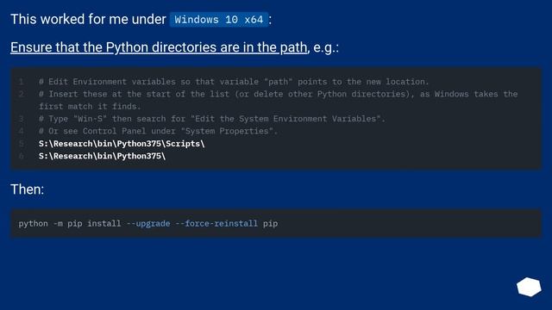The width and height of the screenshot is (552, 310).
Task: Click line number 4 in code block
Action: click(x=21, y=131)
